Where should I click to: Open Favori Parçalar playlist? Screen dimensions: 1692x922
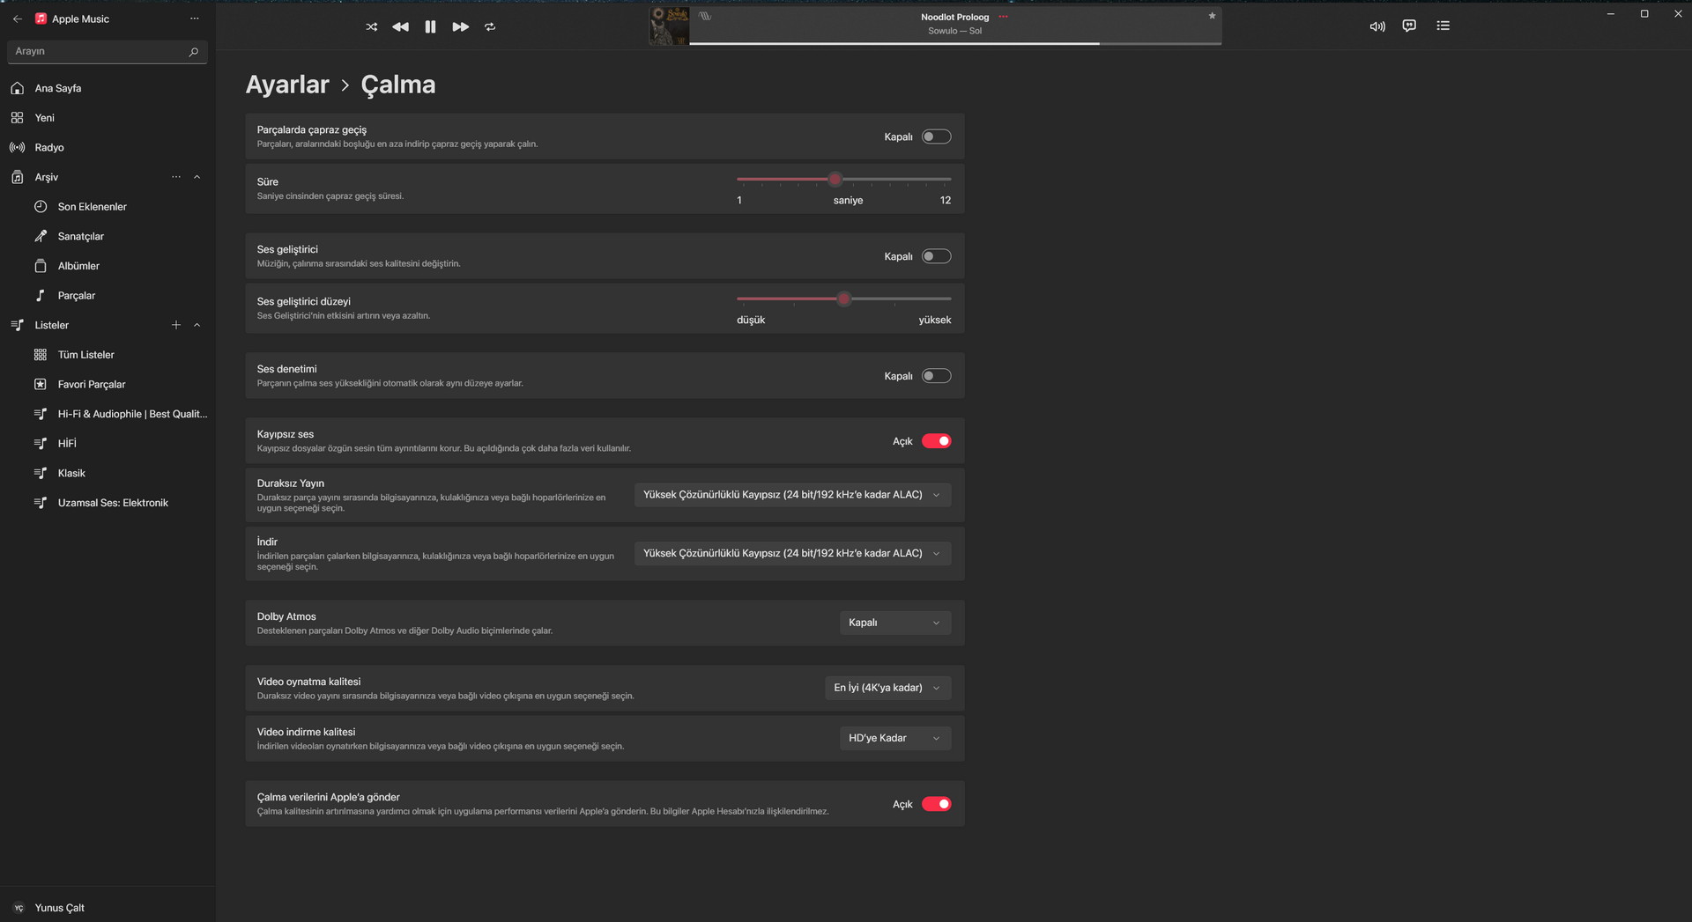coord(108,385)
